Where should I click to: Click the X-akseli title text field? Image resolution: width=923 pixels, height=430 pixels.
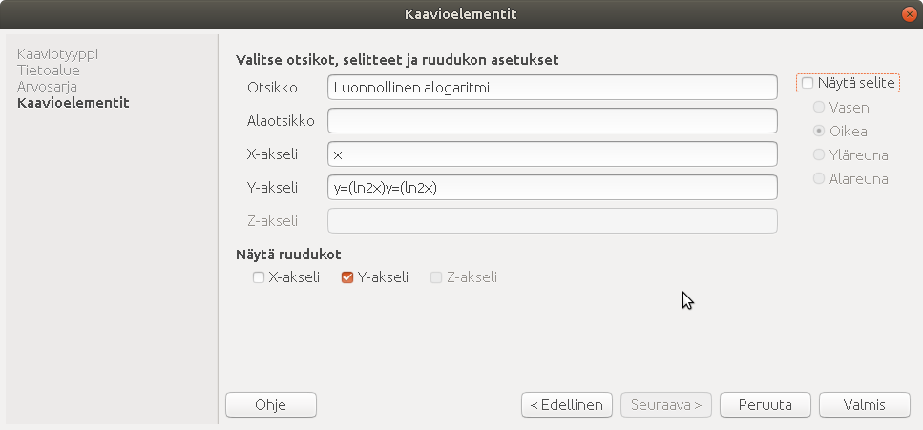[552, 154]
